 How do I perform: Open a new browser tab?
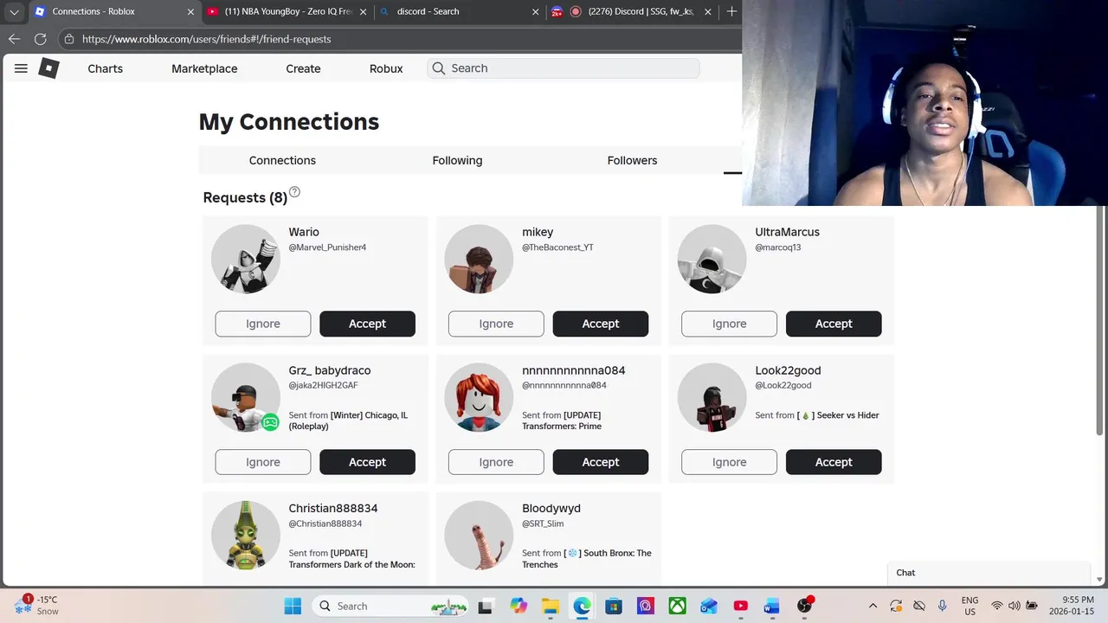[x=731, y=11]
